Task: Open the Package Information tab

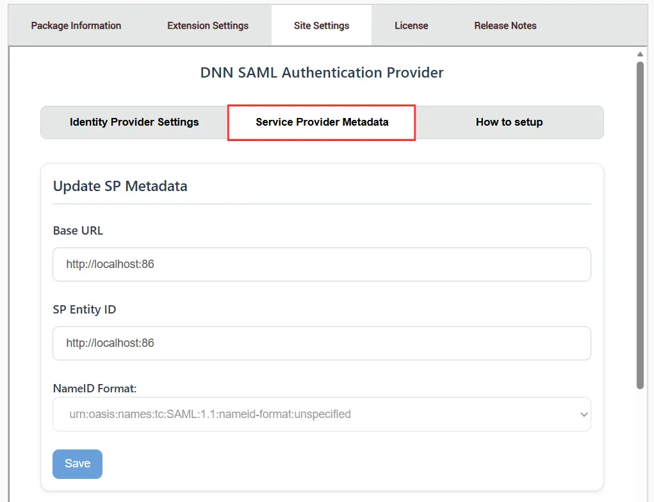Action: point(76,26)
